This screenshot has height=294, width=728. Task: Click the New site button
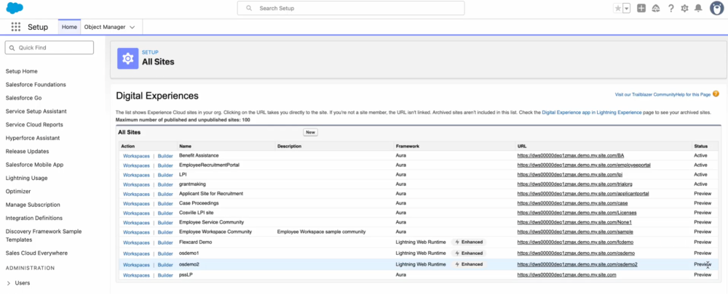310,132
